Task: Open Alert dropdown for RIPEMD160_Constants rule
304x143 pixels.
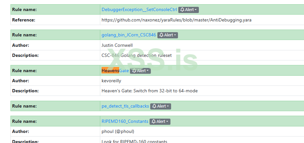Action: (160, 122)
